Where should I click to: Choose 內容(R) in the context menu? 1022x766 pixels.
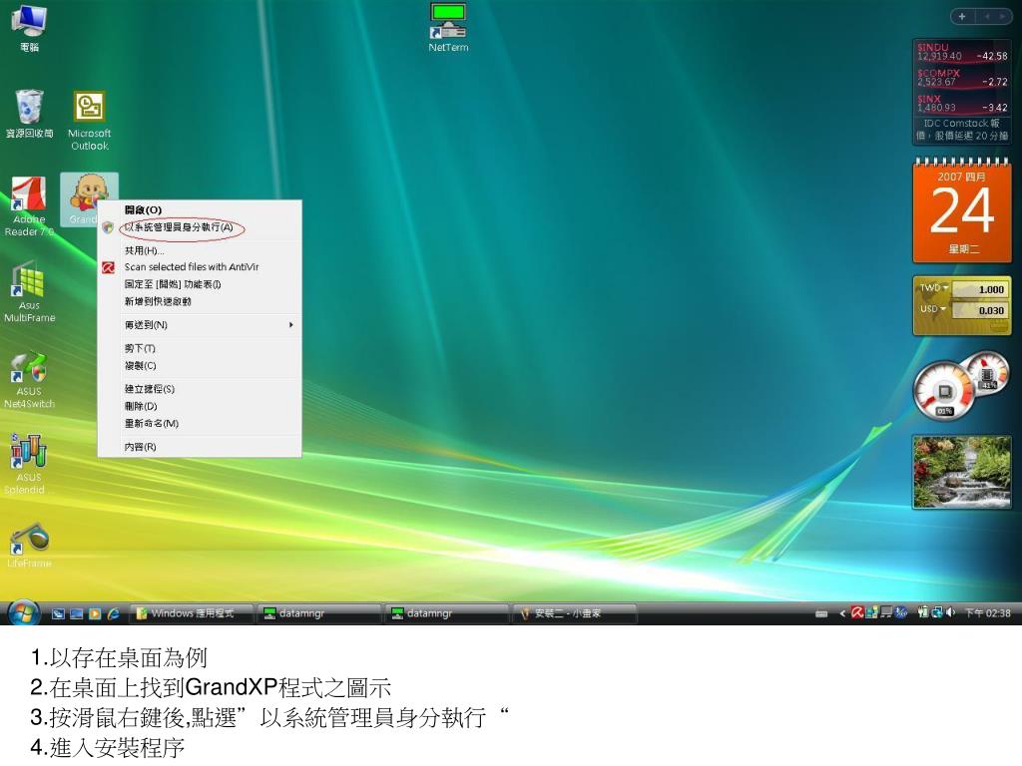coord(200,447)
